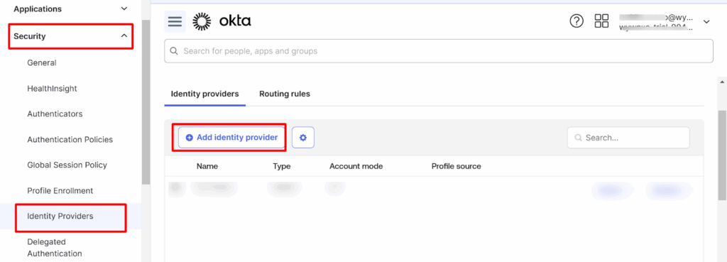Expand the user account dropdown chevron

(706, 21)
